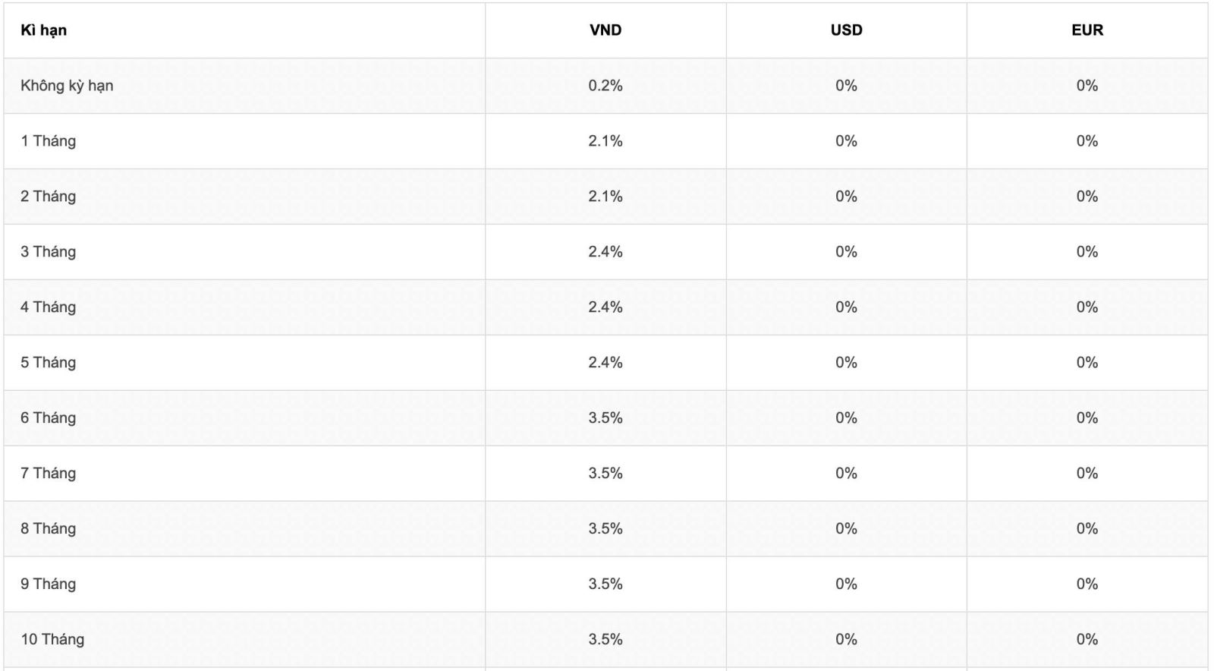Click EUR rate for 3 Tháng
The height and width of the screenshot is (671, 1214).
pyautogui.click(x=1087, y=252)
